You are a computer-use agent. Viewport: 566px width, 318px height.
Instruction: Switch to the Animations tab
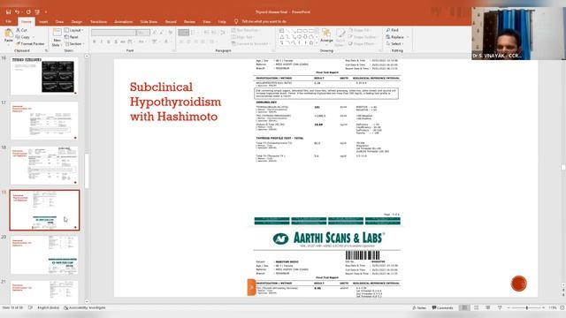[124, 21]
